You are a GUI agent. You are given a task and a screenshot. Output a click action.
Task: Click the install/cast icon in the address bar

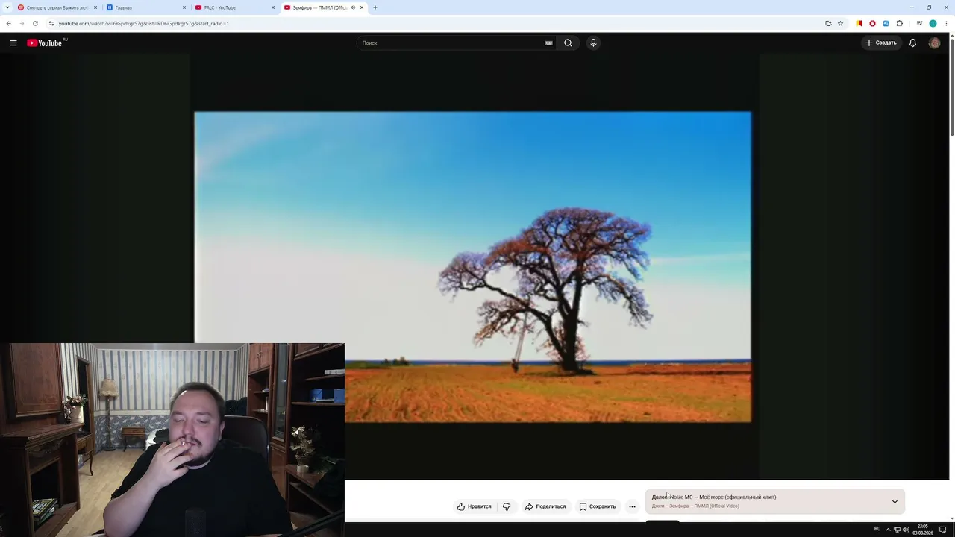[828, 24]
